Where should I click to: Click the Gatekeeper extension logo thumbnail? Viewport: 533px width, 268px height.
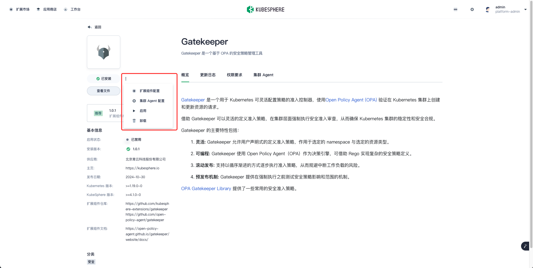coord(104,52)
